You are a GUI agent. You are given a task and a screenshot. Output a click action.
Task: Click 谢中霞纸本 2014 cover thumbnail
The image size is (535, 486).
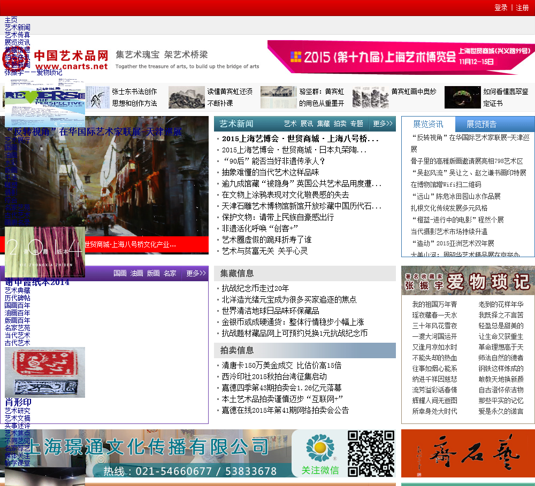45,252
